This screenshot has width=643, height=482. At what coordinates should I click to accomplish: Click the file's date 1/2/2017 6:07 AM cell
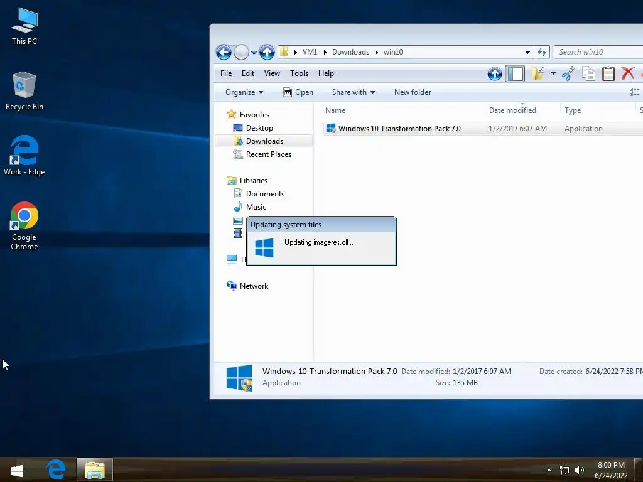point(517,129)
